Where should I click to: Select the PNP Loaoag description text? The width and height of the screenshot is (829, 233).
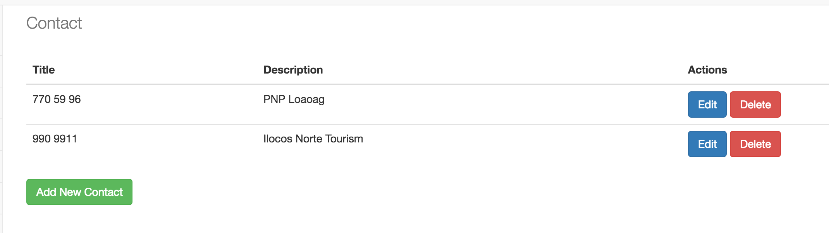(294, 99)
